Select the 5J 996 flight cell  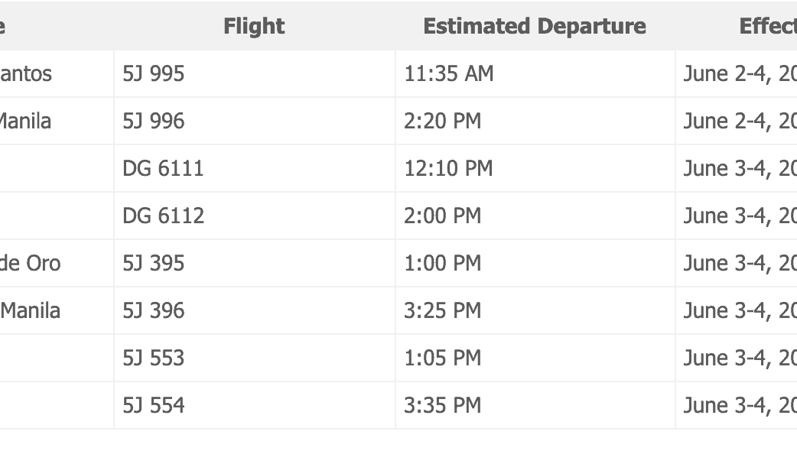(x=154, y=122)
